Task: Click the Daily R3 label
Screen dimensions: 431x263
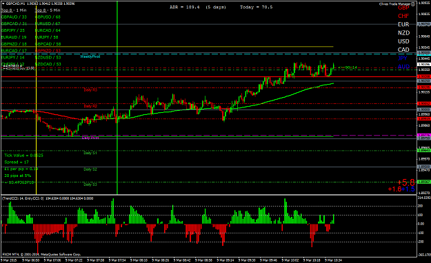Action: pos(90,90)
